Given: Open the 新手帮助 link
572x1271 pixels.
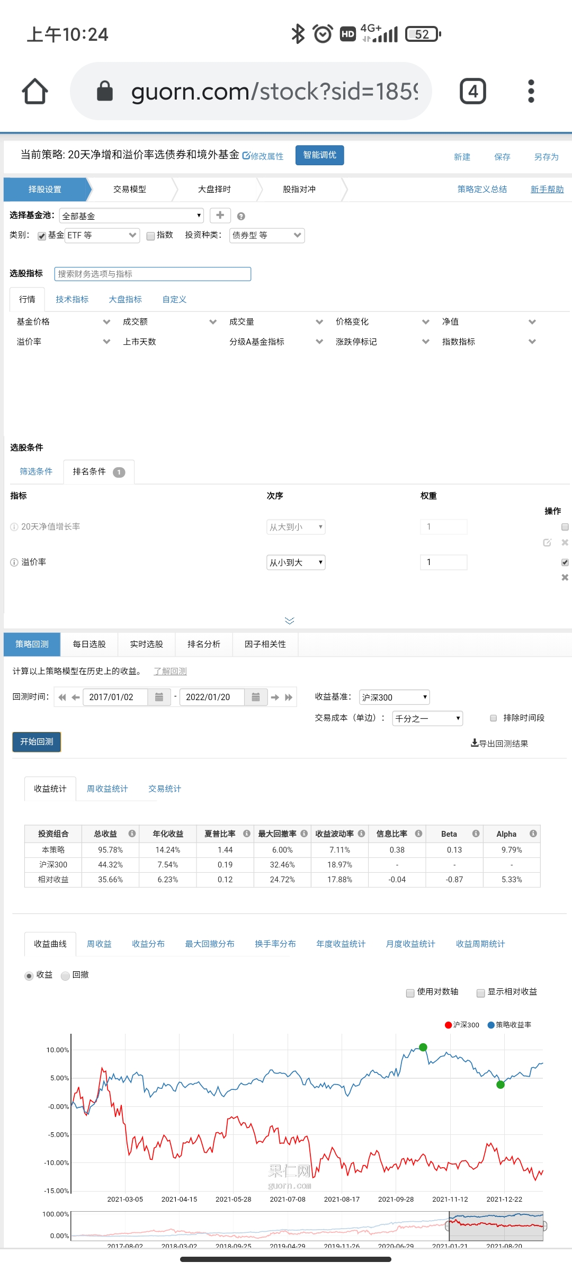Looking at the screenshot, I should point(547,189).
